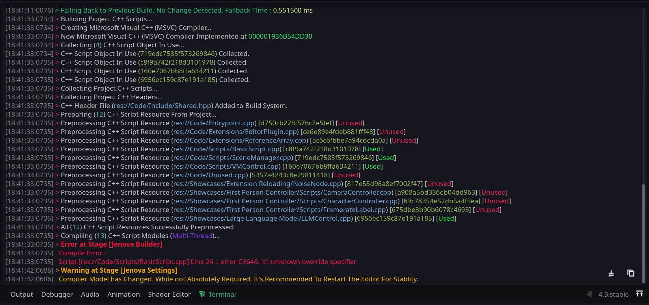Switch to the Output tab
The image size is (649, 305).
point(22,294)
